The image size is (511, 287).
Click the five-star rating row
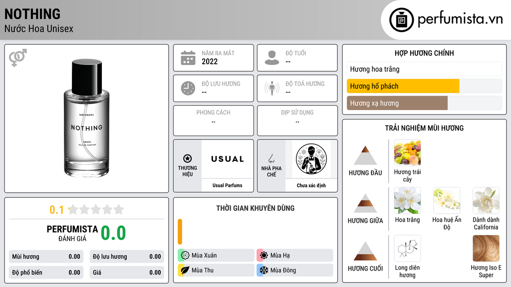pyautogui.click(x=96, y=209)
